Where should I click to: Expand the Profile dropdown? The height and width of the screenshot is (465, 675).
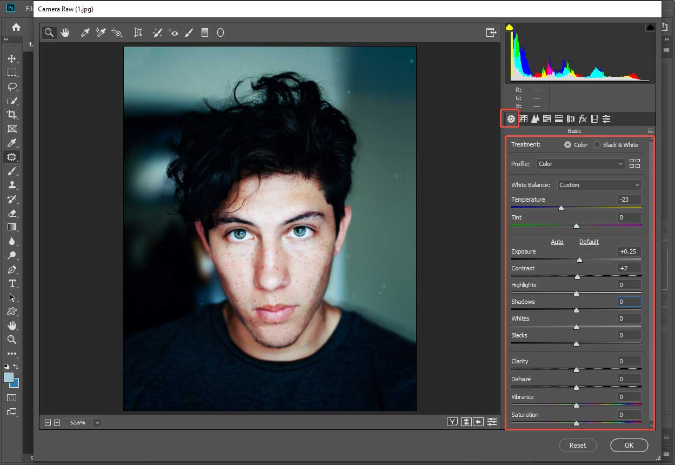pos(580,163)
